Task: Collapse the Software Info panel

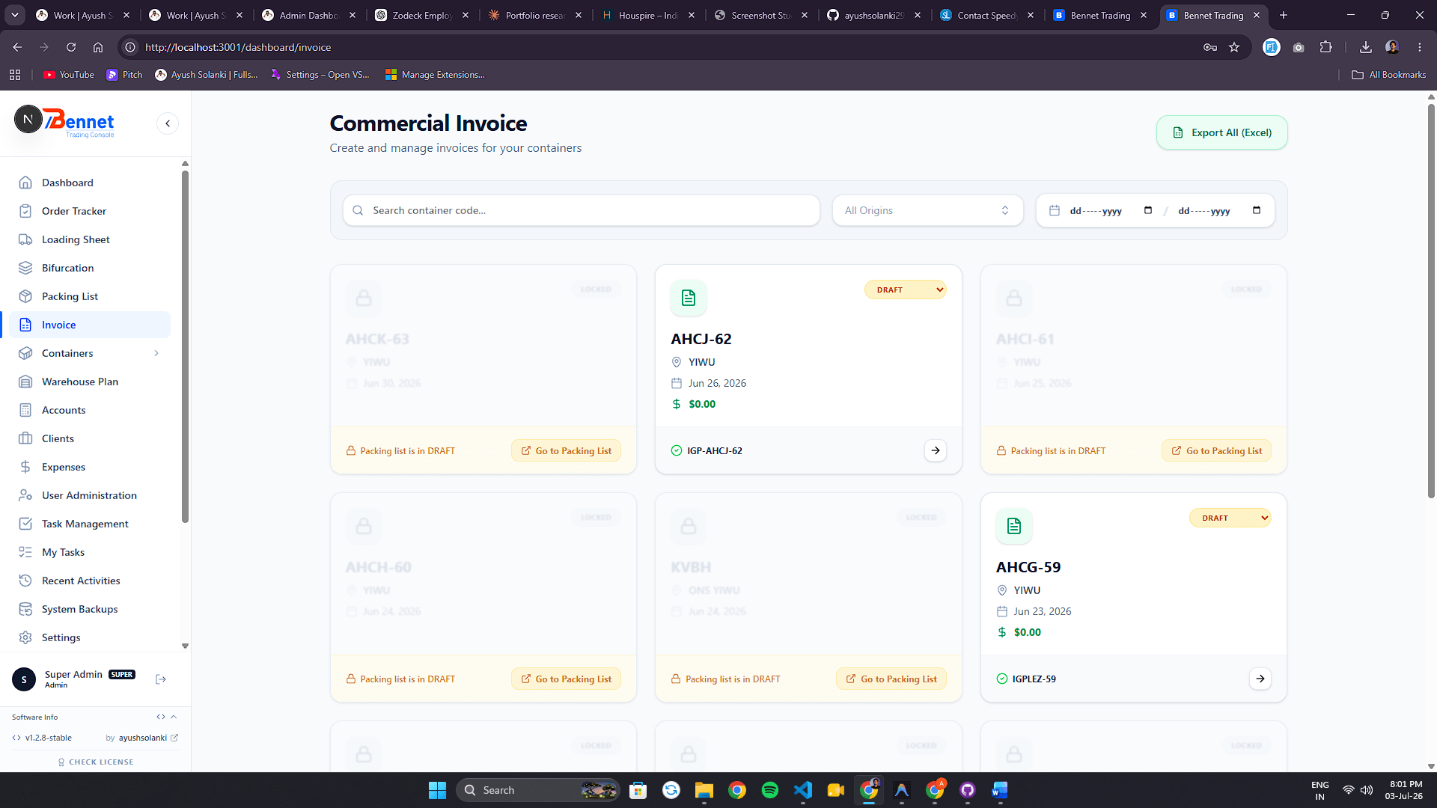Action: click(174, 717)
